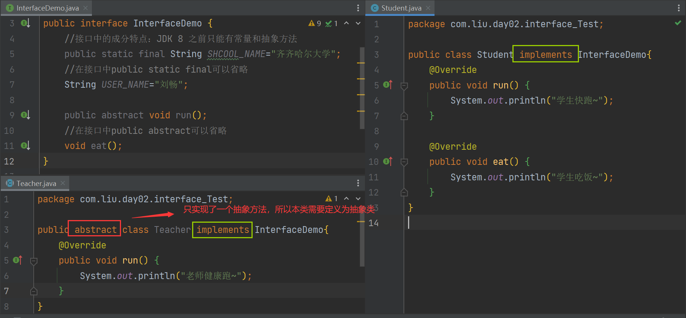Click the abstract keyword in Teacher class declaration
Image resolution: width=686 pixels, height=318 pixels.
(x=95, y=230)
